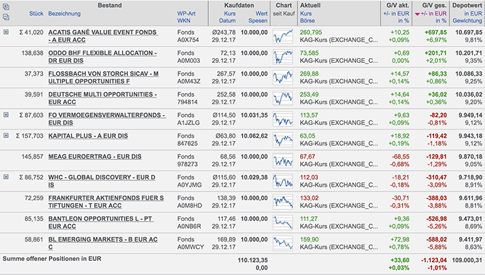Open the WHC GLOBAL DISCOVERY chart thumbnail
This screenshot has width=485, height=275.
point(283,181)
